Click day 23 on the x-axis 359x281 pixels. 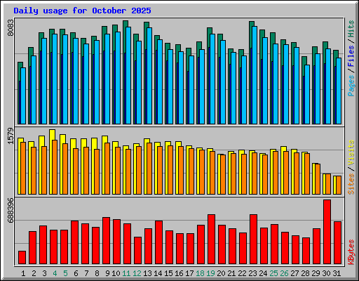tap(252, 273)
